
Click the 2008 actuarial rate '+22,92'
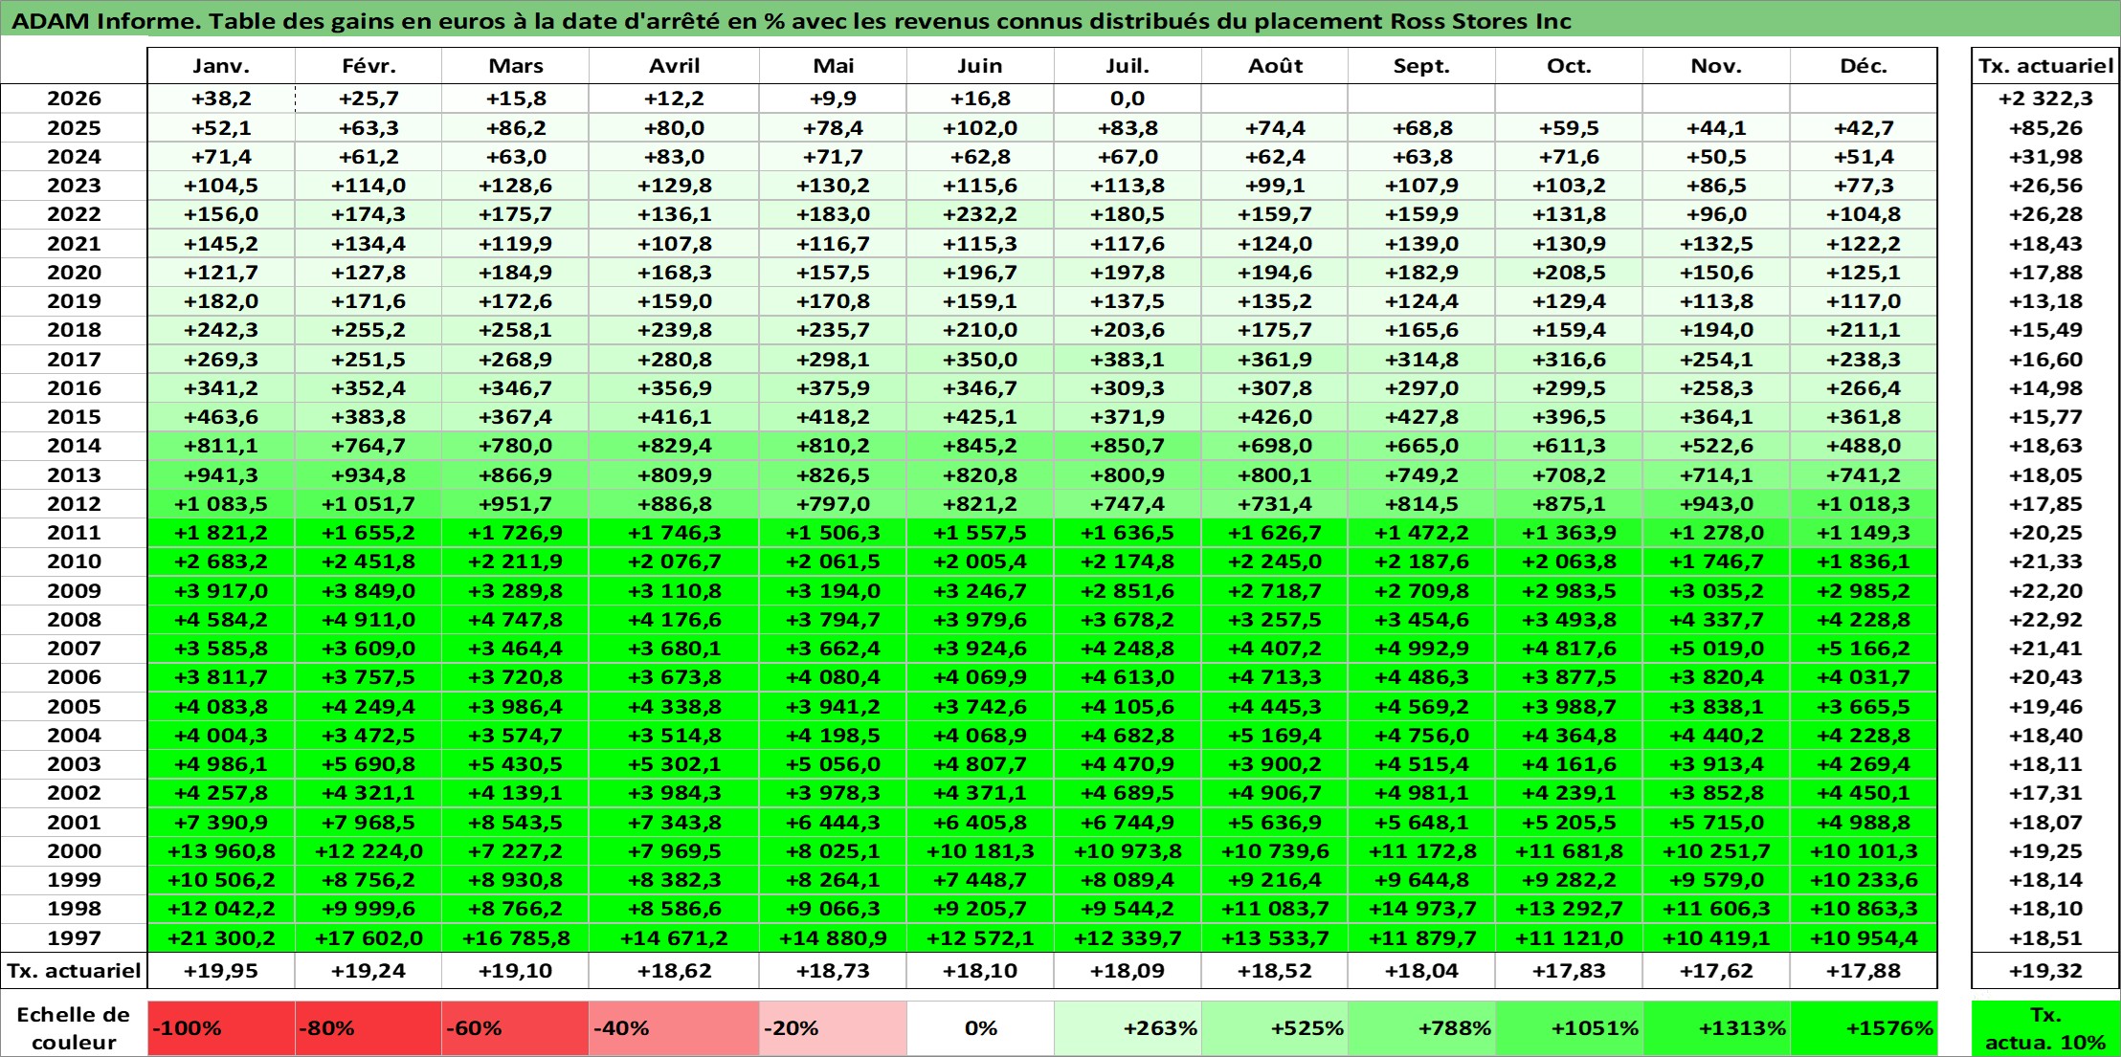2045,620
